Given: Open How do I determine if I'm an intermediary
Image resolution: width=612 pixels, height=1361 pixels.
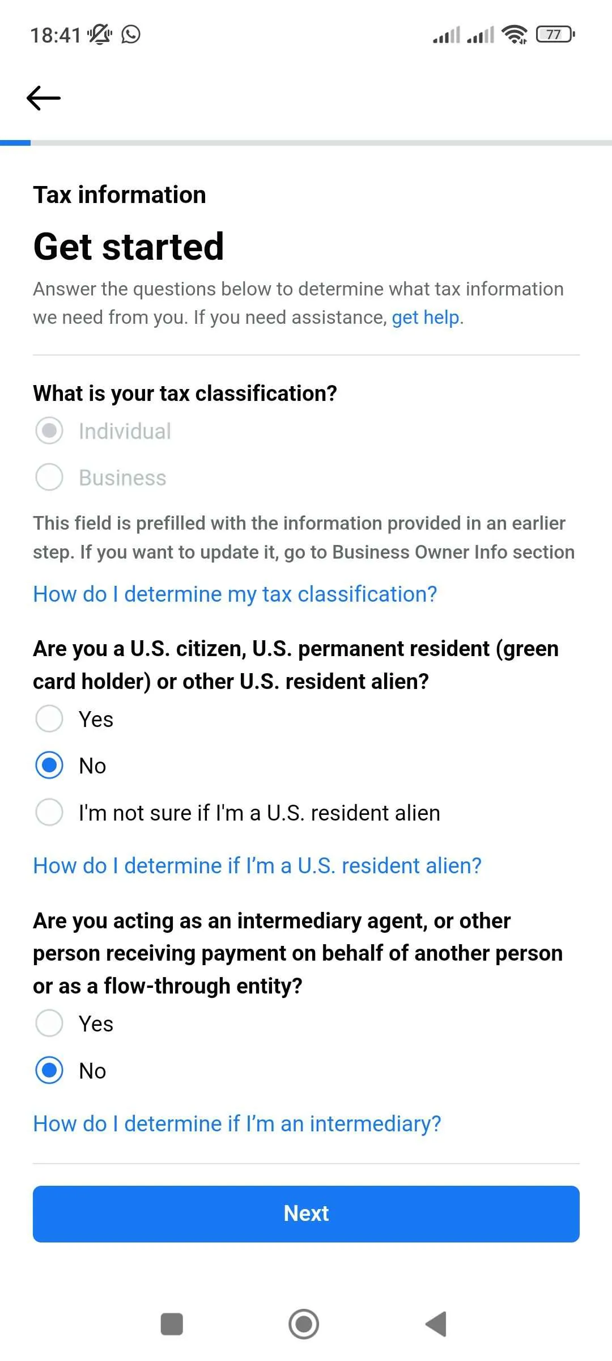Looking at the screenshot, I should coord(237,1124).
